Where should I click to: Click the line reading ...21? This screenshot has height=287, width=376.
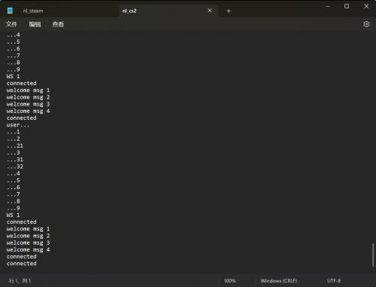[x=15, y=145]
